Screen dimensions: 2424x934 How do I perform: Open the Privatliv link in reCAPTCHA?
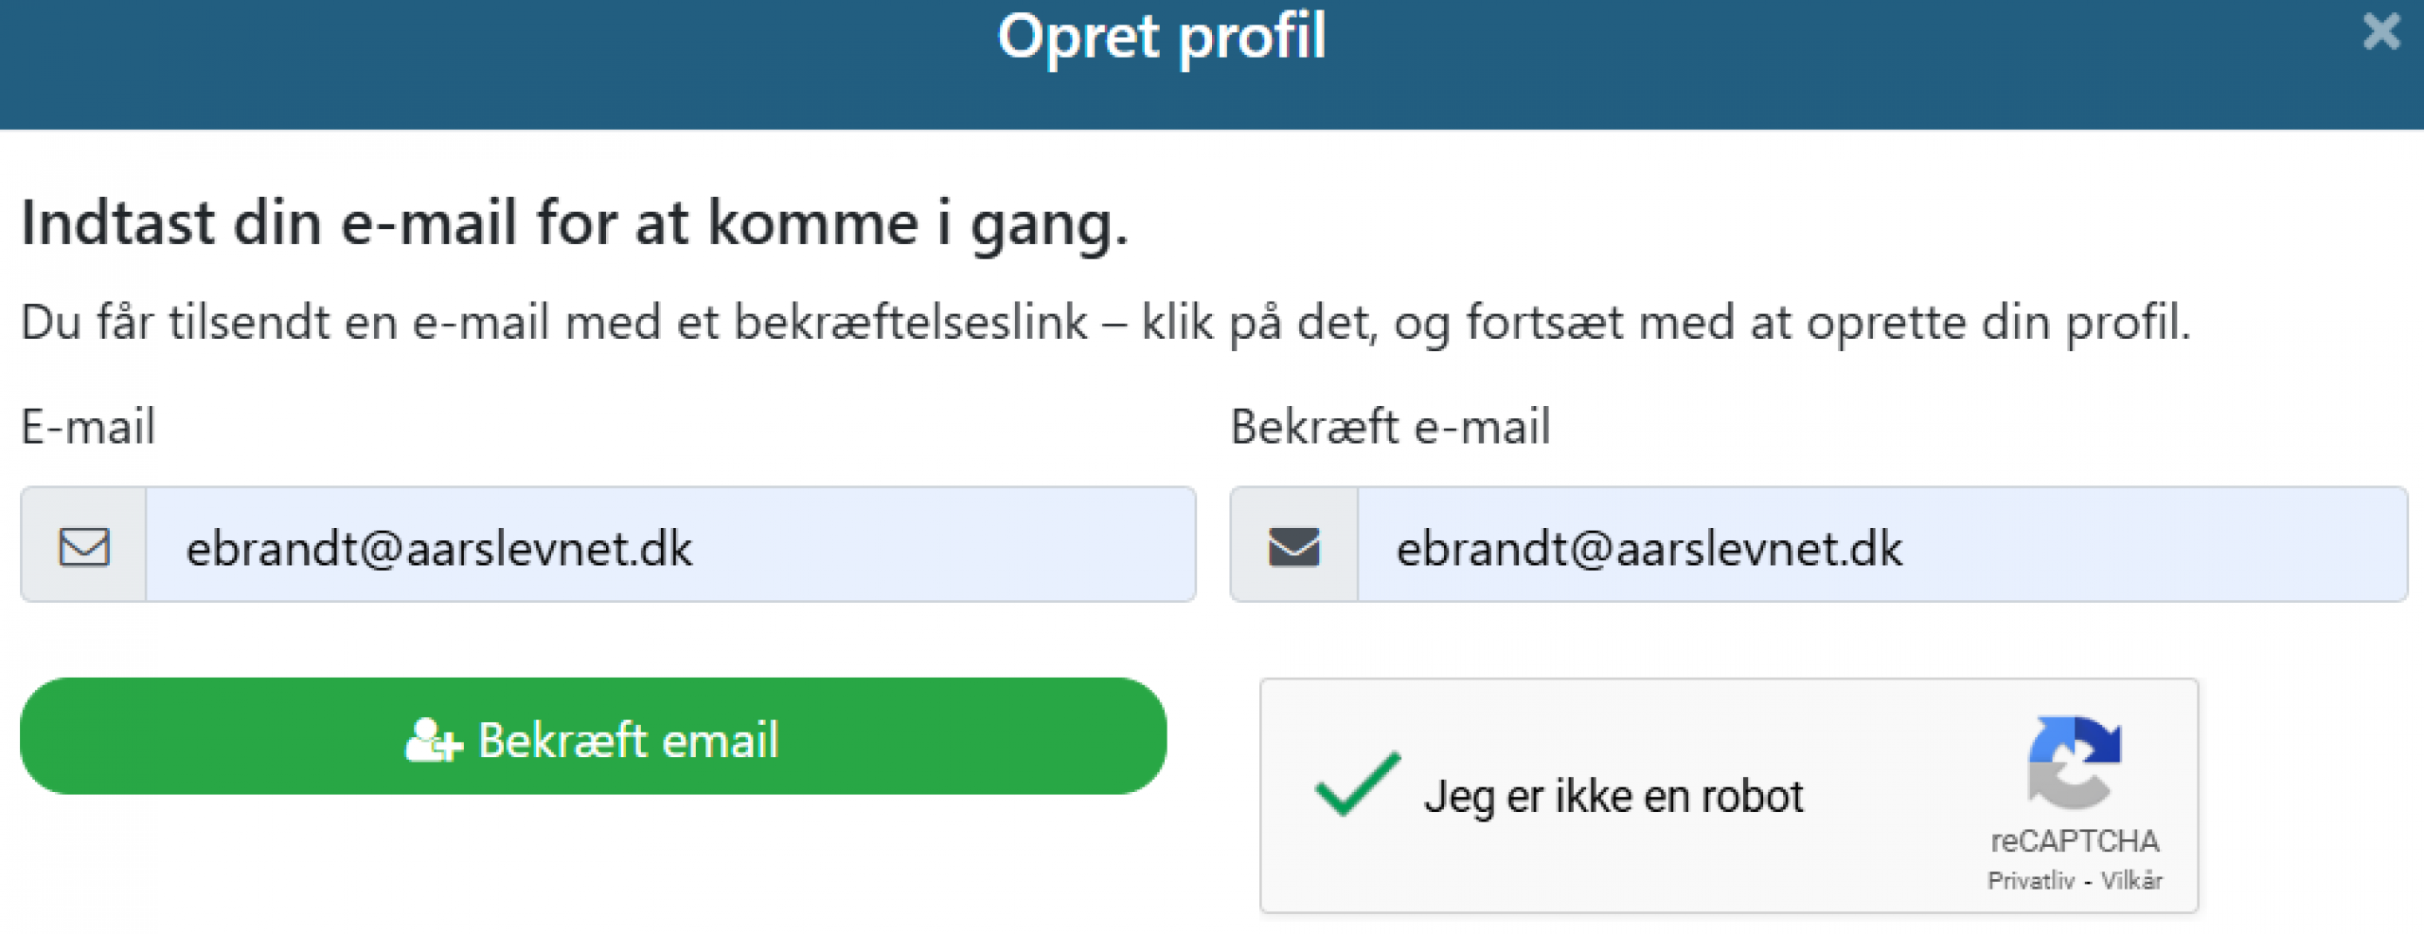[2030, 881]
